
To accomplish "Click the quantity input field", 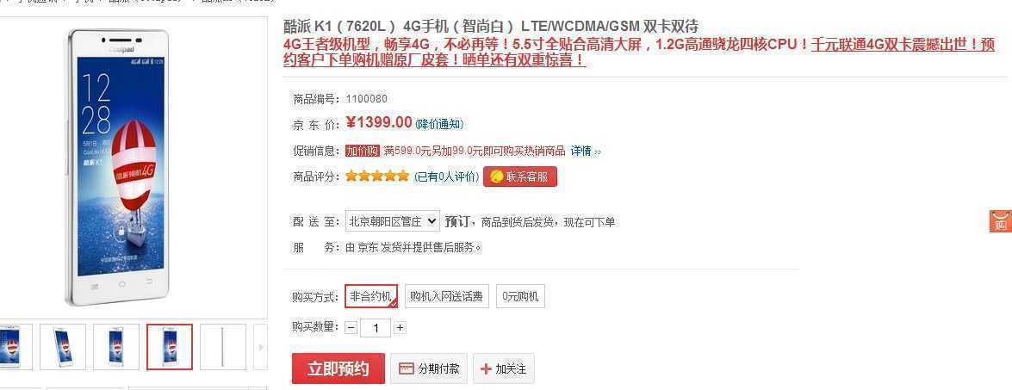I will (375, 328).
